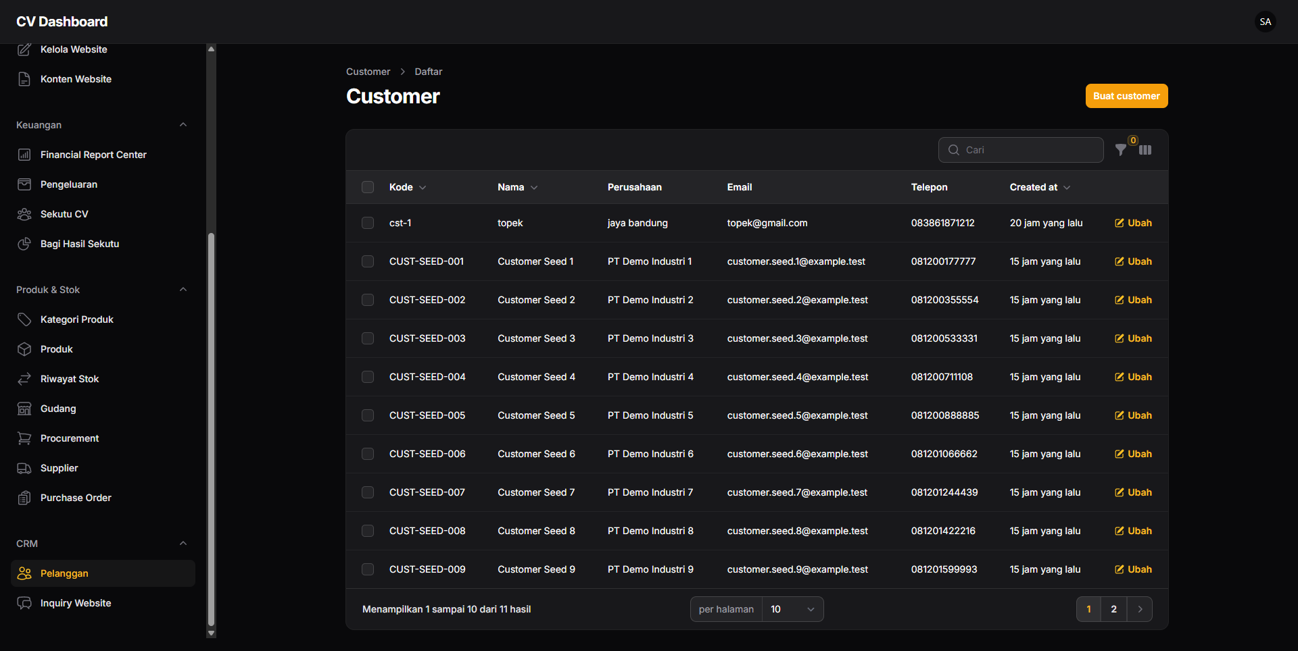Go to Gudang in the sidebar
This screenshot has width=1298, height=651.
[58, 409]
